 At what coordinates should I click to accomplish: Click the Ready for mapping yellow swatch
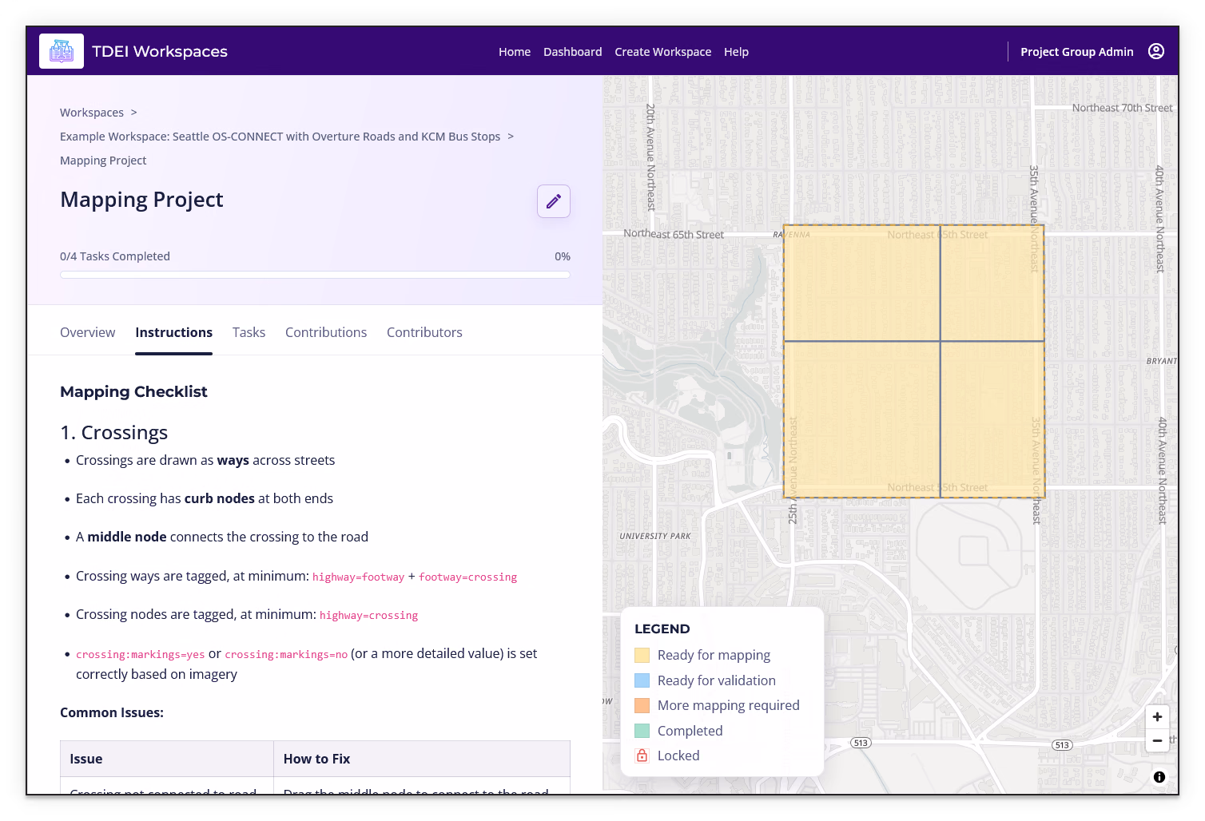(642, 655)
